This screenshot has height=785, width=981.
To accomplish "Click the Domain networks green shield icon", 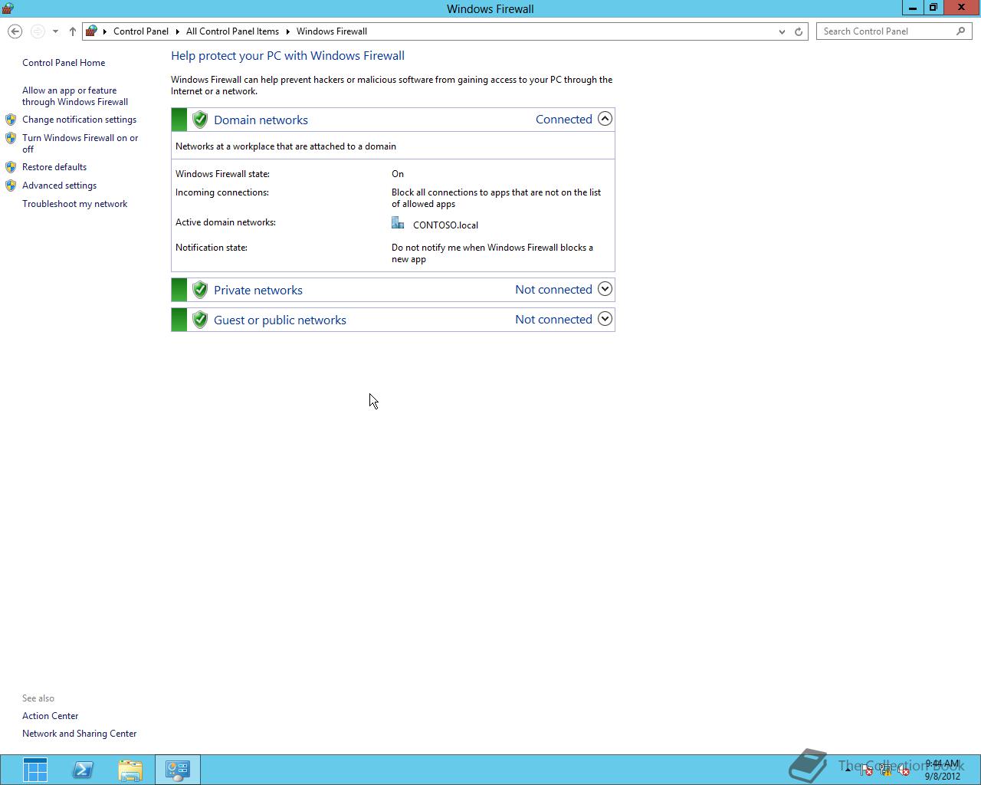I will click(x=200, y=120).
